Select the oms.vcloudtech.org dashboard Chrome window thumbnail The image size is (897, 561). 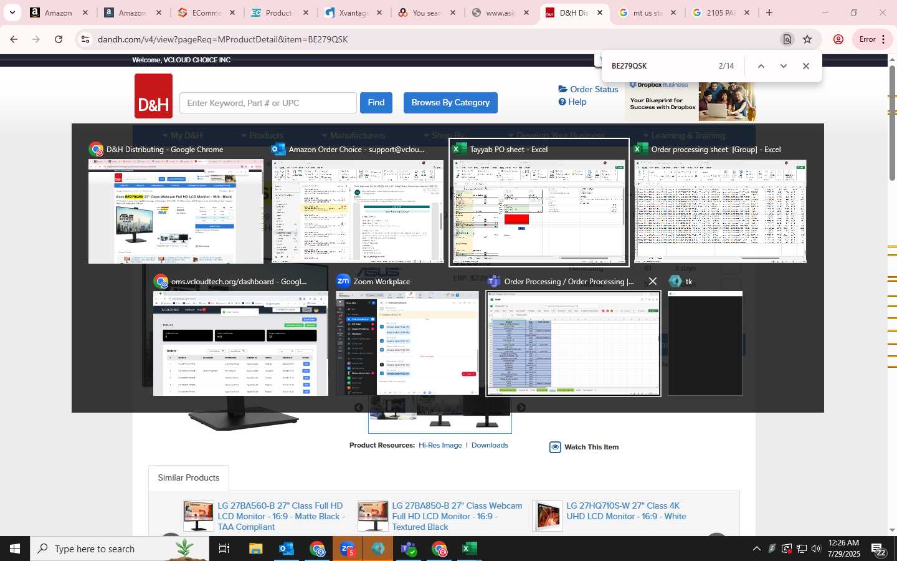tap(240, 343)
